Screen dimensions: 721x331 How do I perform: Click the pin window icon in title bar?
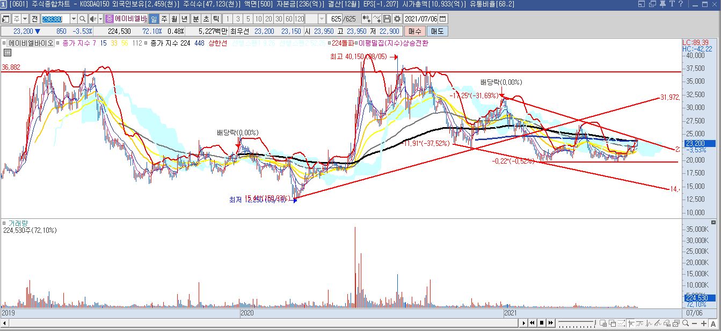[x=663, y=4]
